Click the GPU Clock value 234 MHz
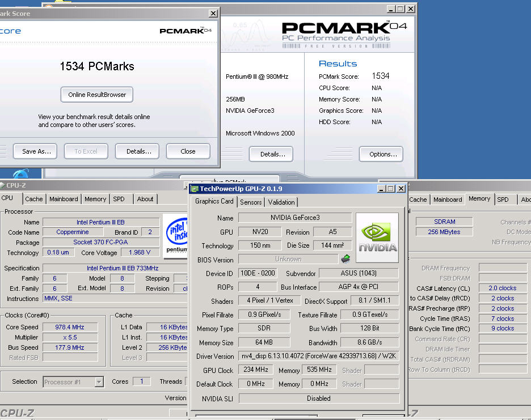531x420 pixels. pos(256,369)
